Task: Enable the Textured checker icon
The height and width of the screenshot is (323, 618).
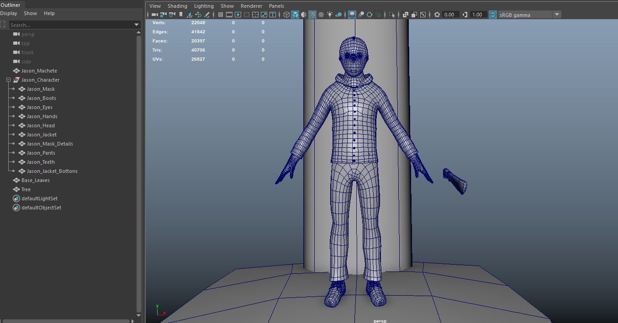Action: coord(321,15)
